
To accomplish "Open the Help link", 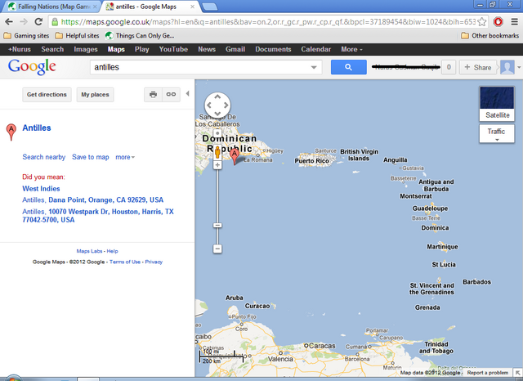I will point(112,251).
